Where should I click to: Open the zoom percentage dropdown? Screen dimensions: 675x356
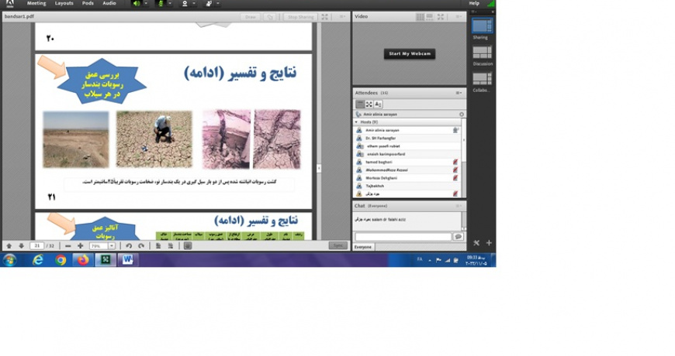112,245
